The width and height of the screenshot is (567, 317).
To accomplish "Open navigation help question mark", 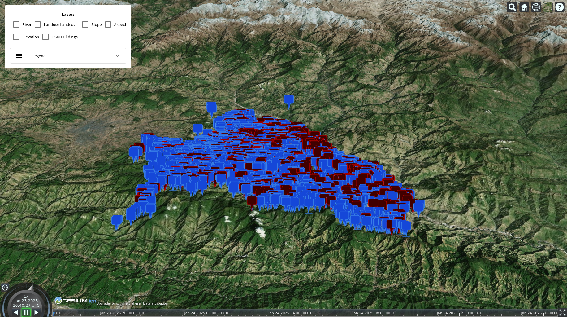I will coord(560,7).
